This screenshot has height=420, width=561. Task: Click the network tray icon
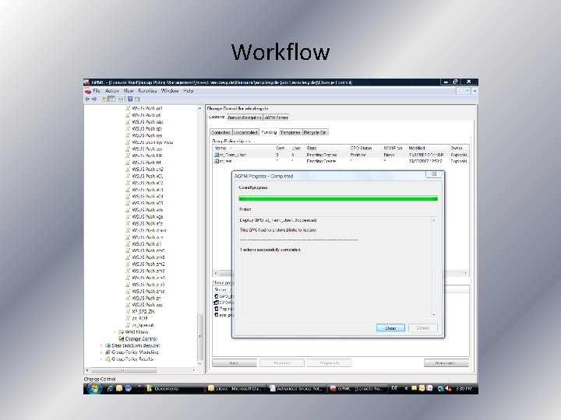tap(441, 389)
